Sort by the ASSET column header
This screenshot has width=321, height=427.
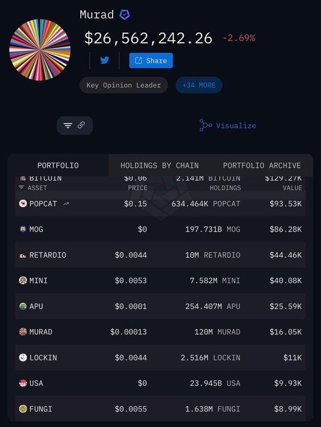pos(37,188)
